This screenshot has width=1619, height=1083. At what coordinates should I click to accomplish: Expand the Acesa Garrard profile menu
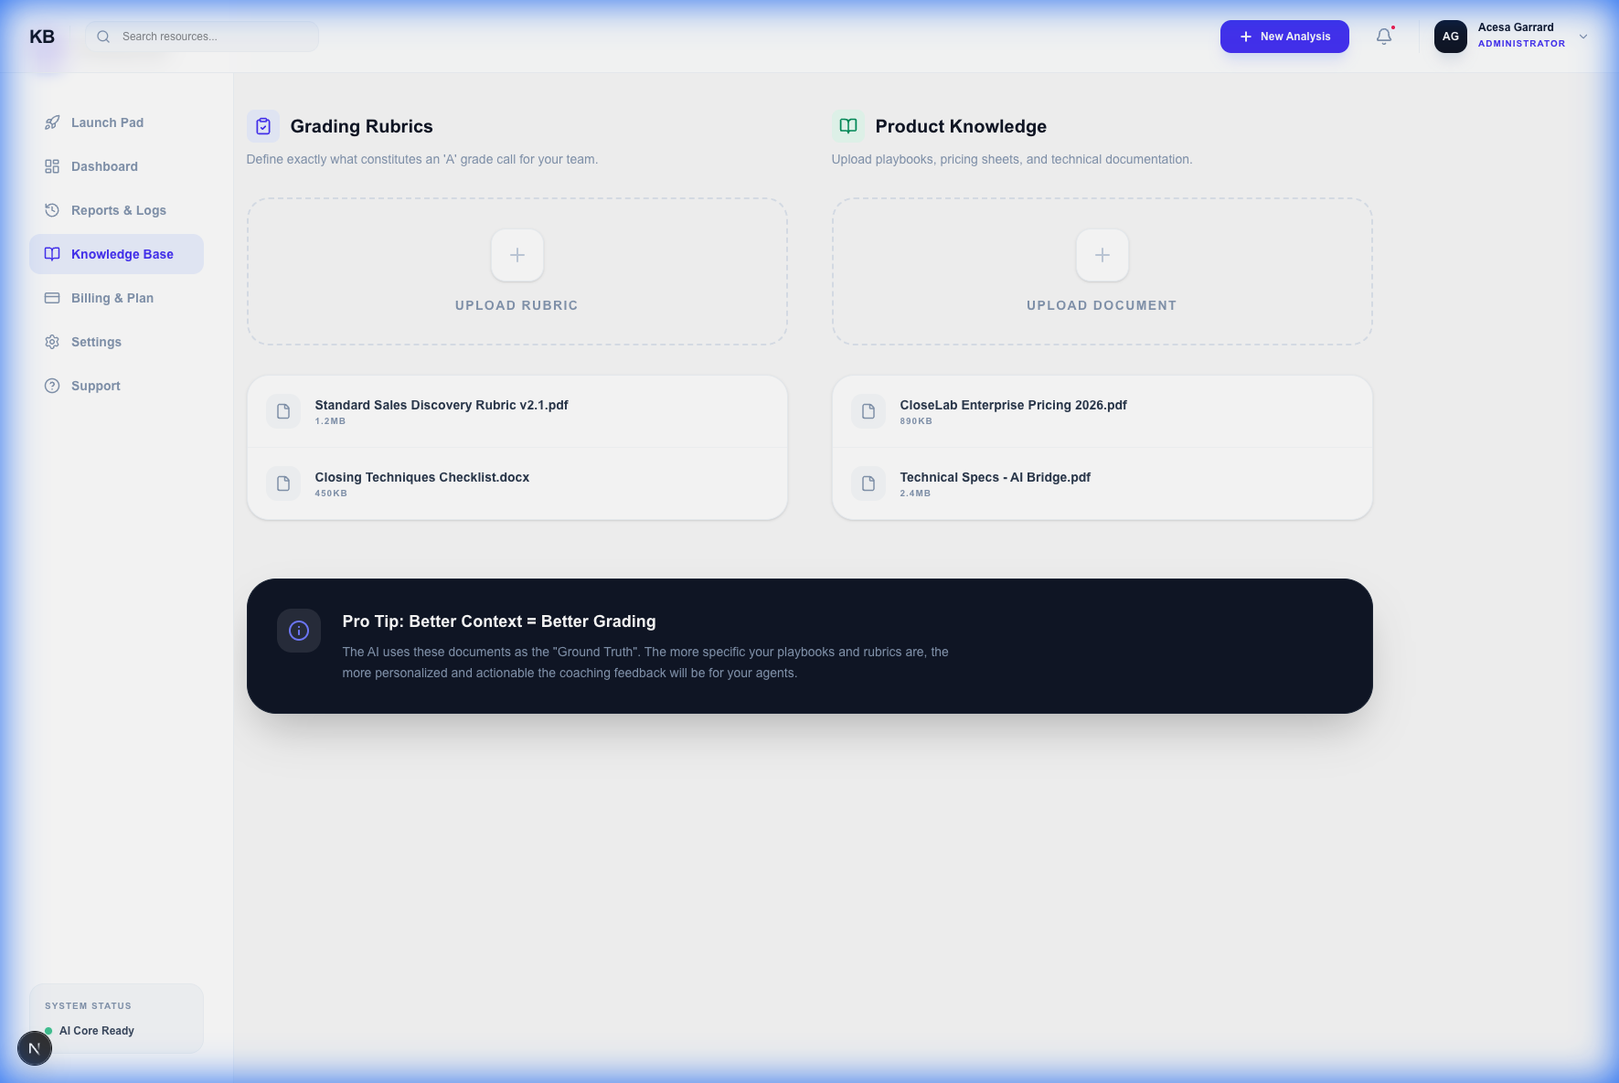tap(1582, 37)
